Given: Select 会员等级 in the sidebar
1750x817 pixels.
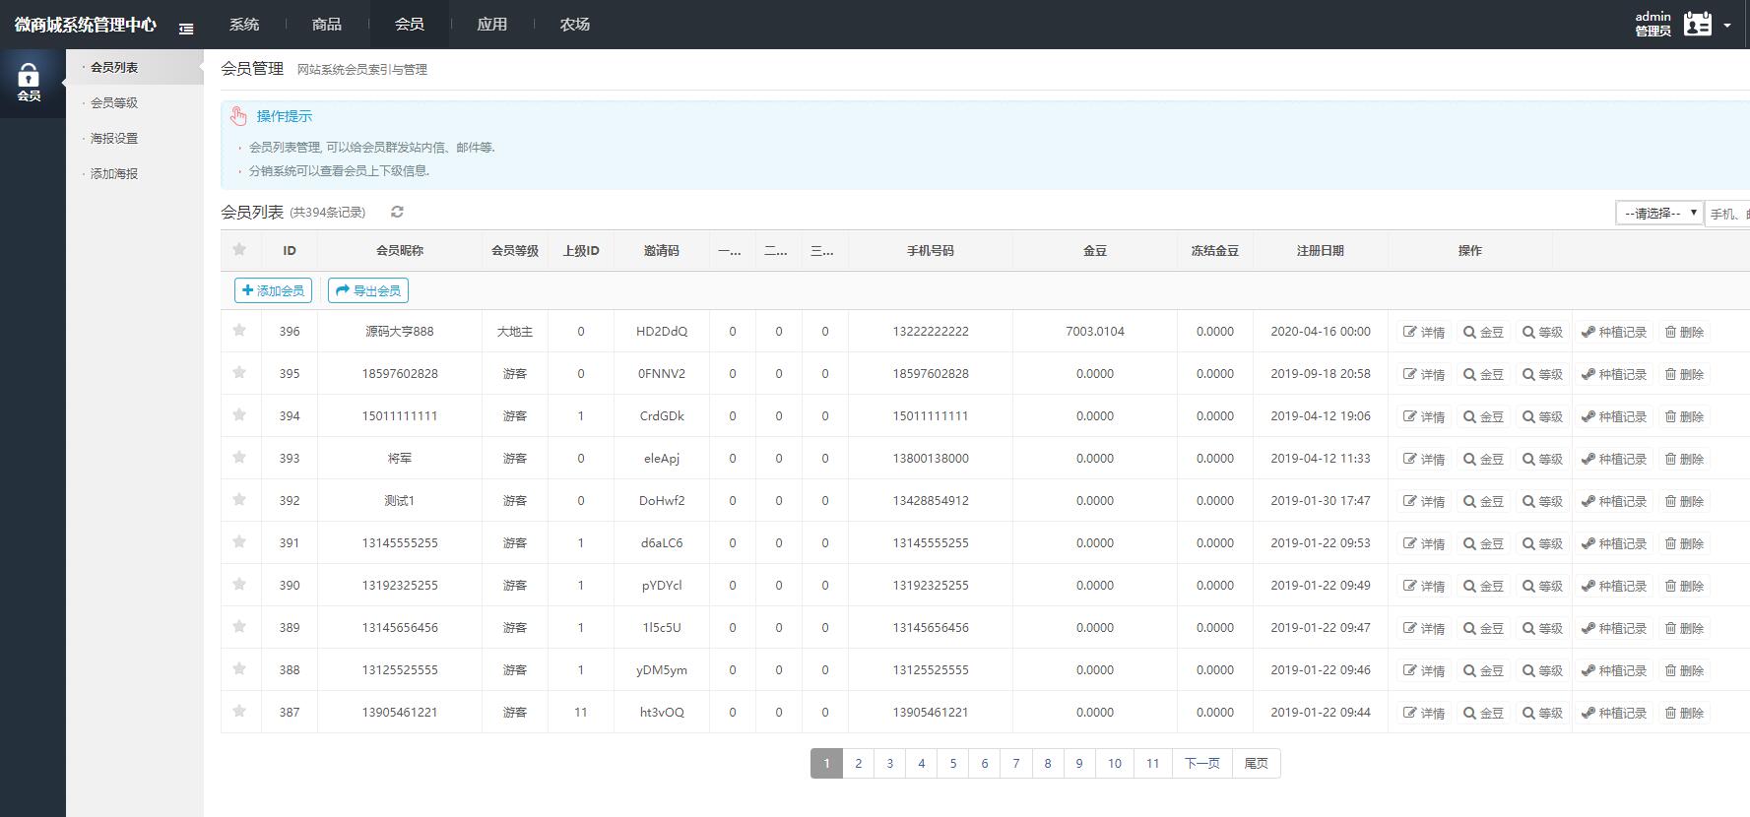Looking at the screenshot, I should point(114,103).
